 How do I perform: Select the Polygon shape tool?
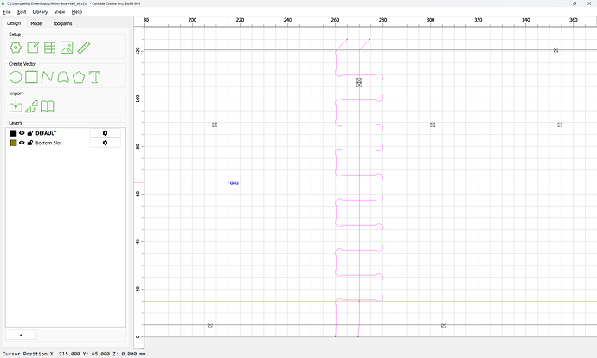tap(79, 77)
